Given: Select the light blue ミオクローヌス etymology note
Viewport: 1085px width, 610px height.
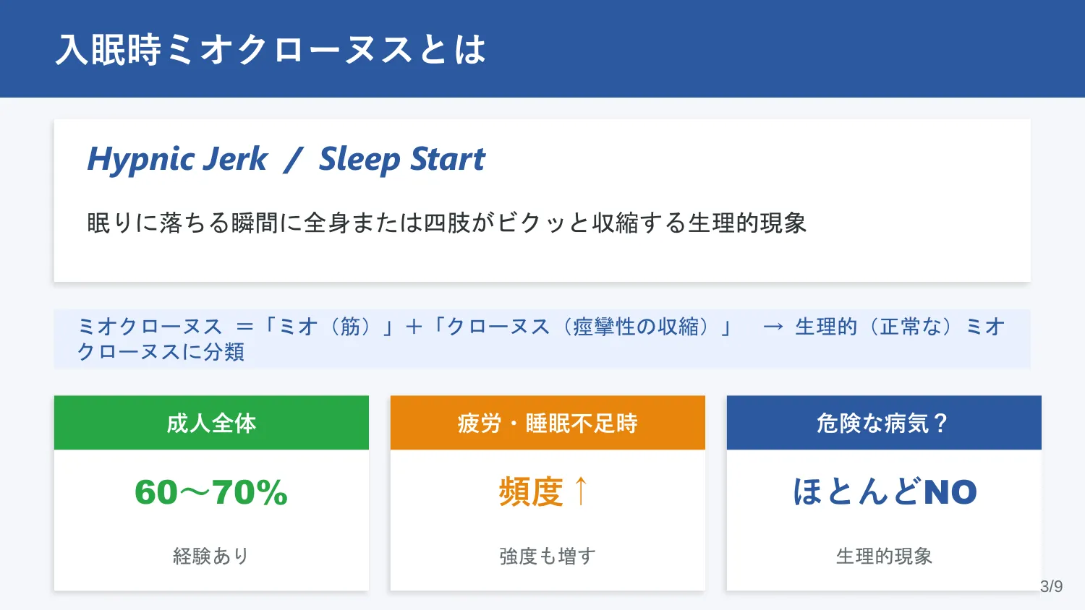Looking at the screenshot, I should coord(542,339).
